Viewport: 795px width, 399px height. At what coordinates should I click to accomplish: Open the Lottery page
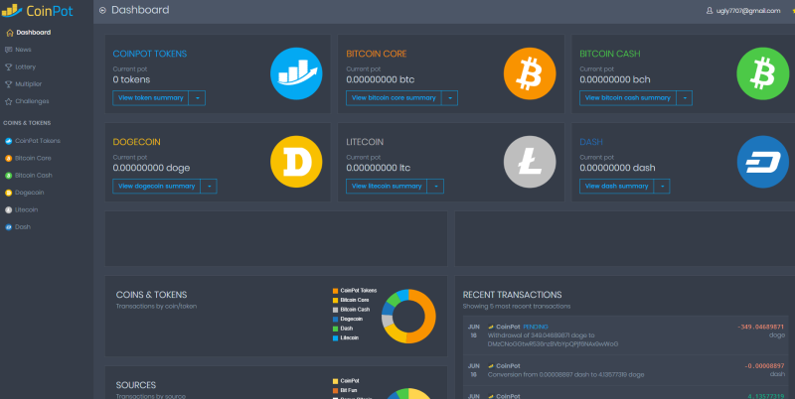coord(26,66)
